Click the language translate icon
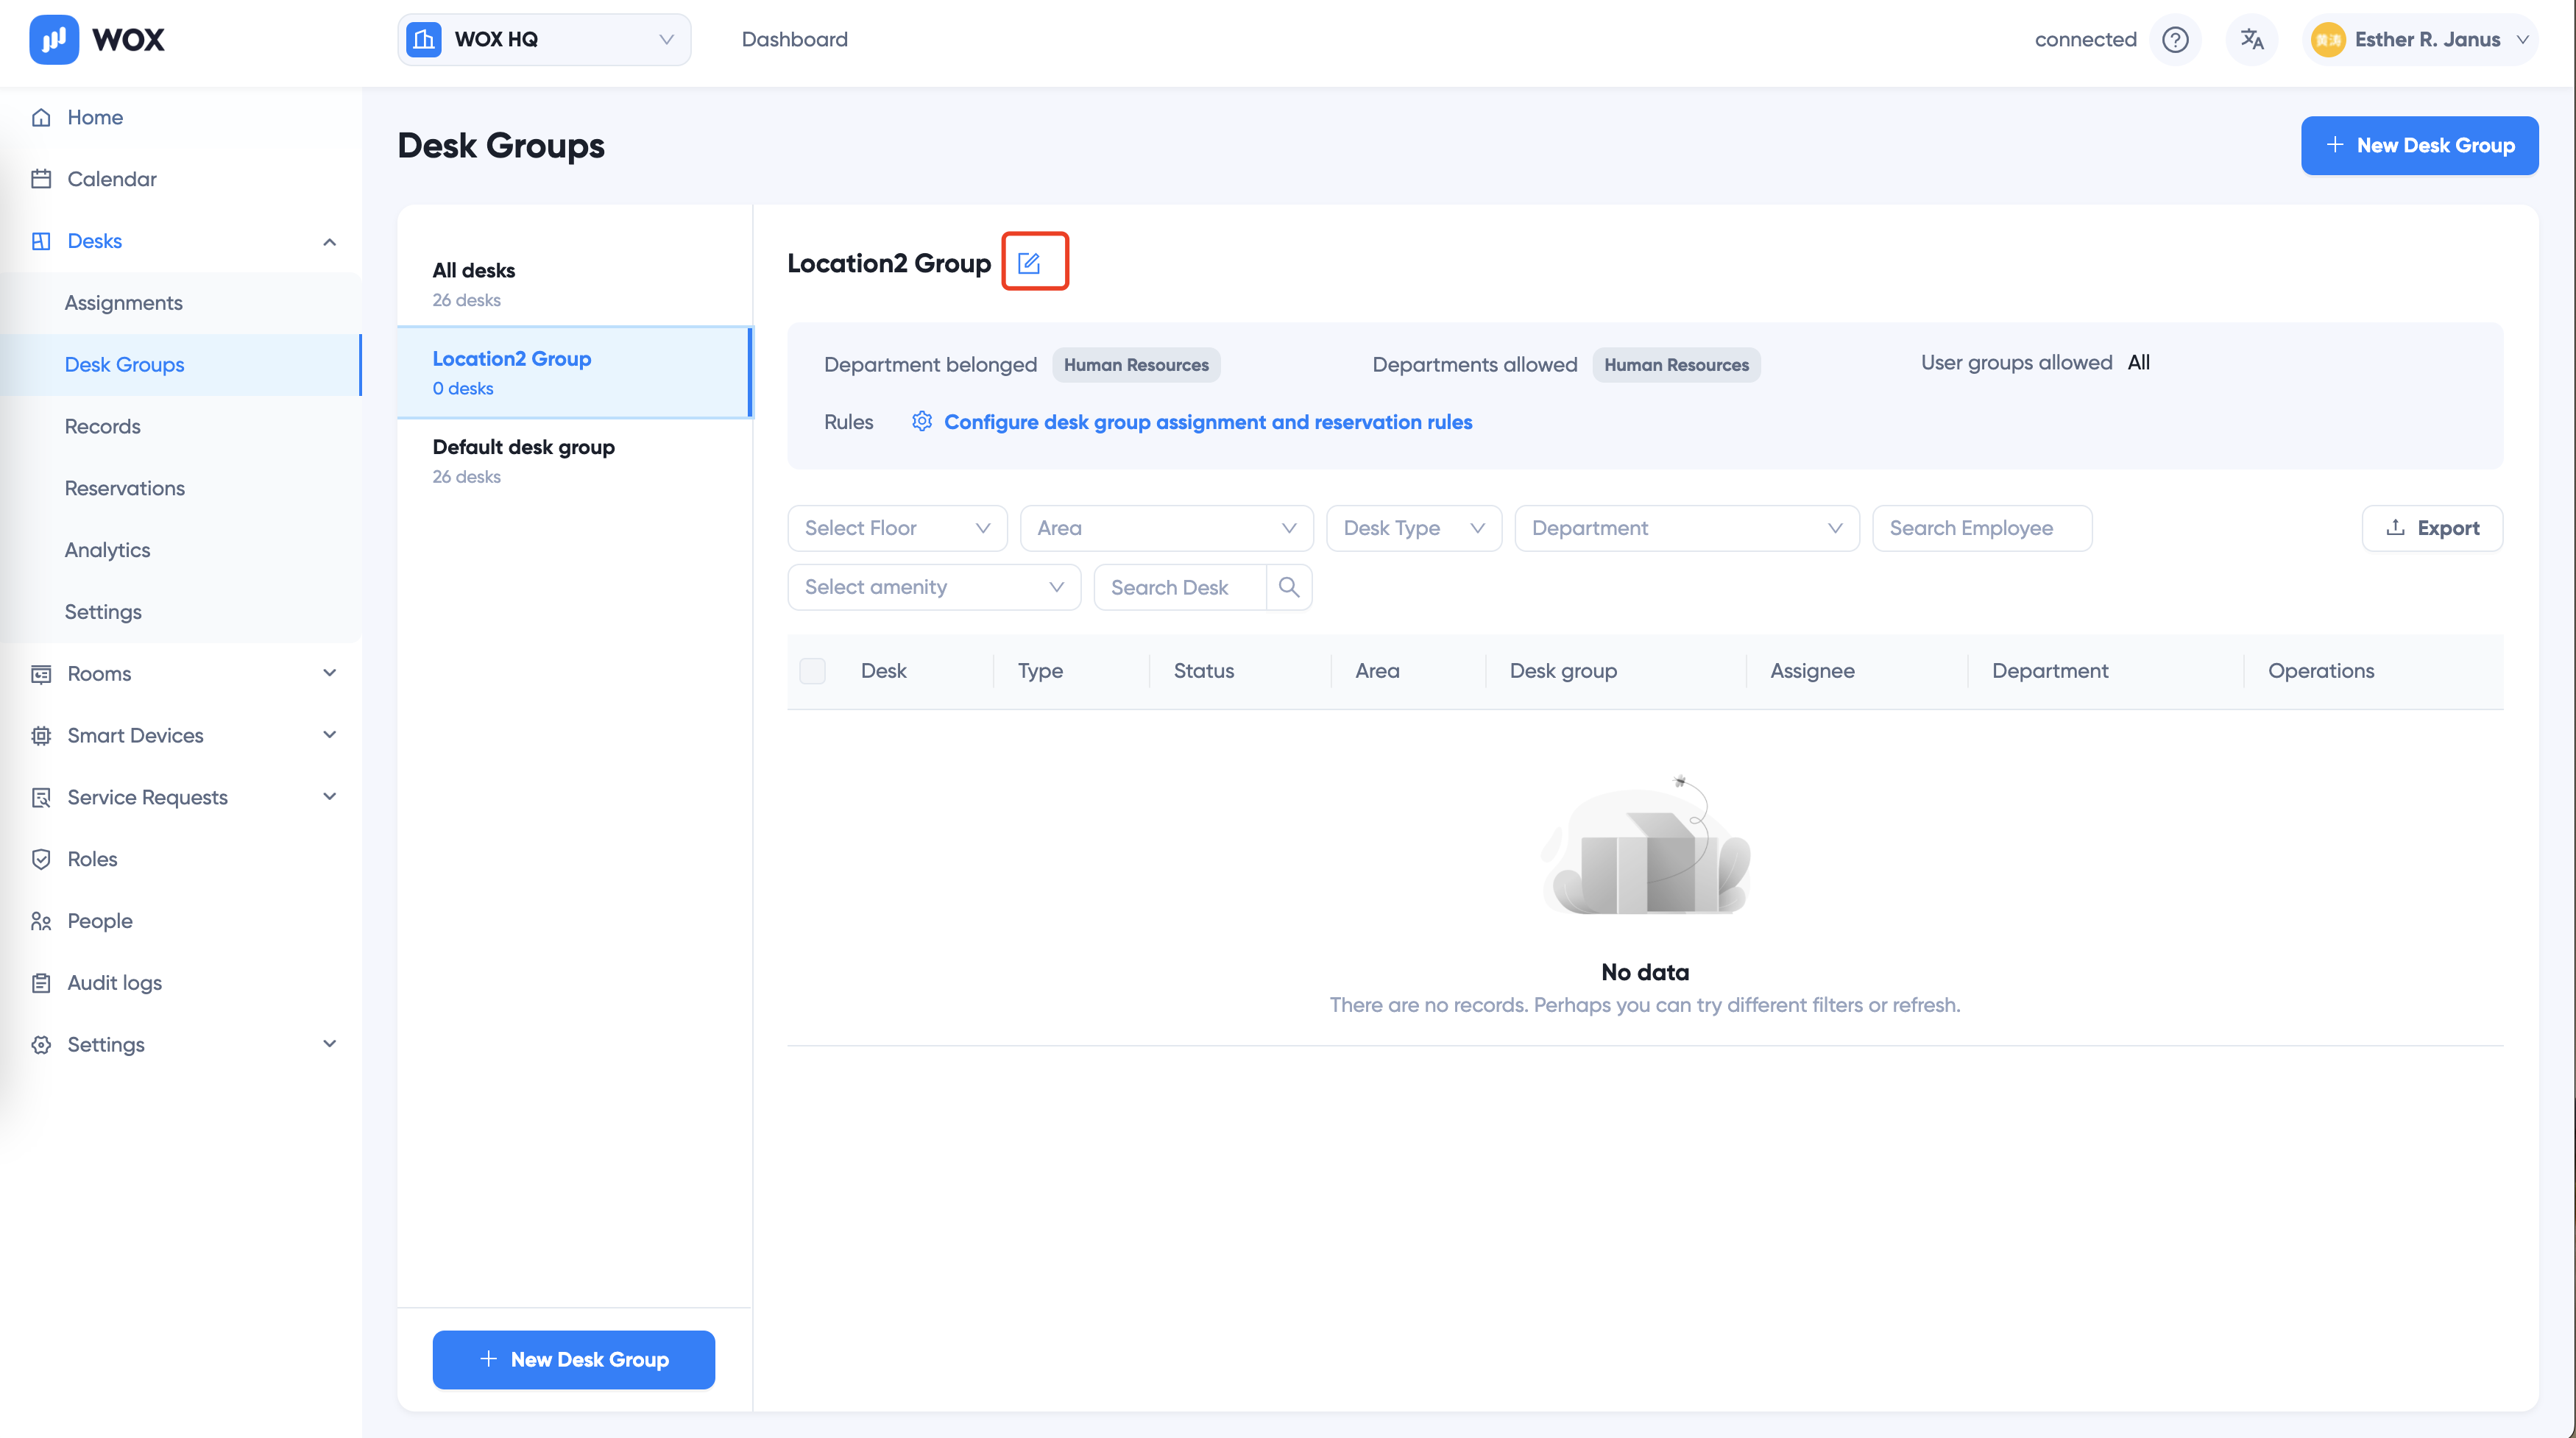This screenshot has width=2576, height=1438. [x=2251, y=39]
